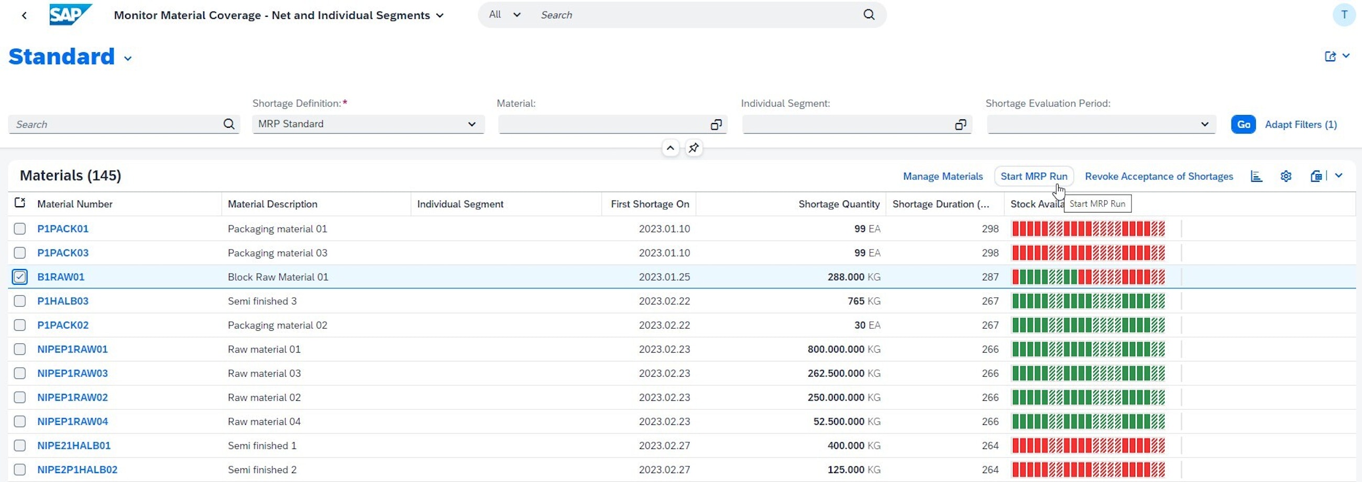This screenshot has width=1362, height=482.
Task: Click the magnifier icon in top search bar
Action: click(869, 15)
